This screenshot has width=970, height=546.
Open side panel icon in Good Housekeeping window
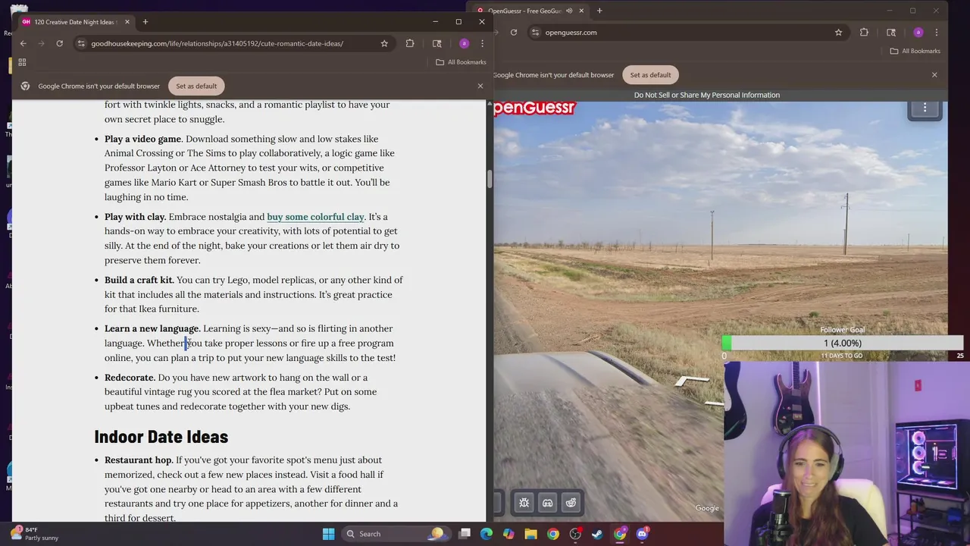pos(436,43)
